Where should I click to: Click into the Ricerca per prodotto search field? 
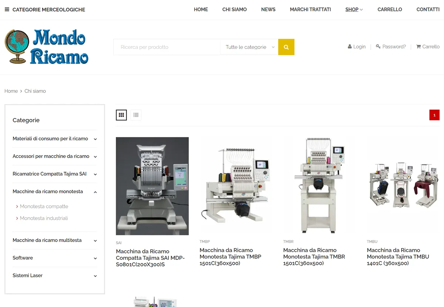[x=167, y=47]
